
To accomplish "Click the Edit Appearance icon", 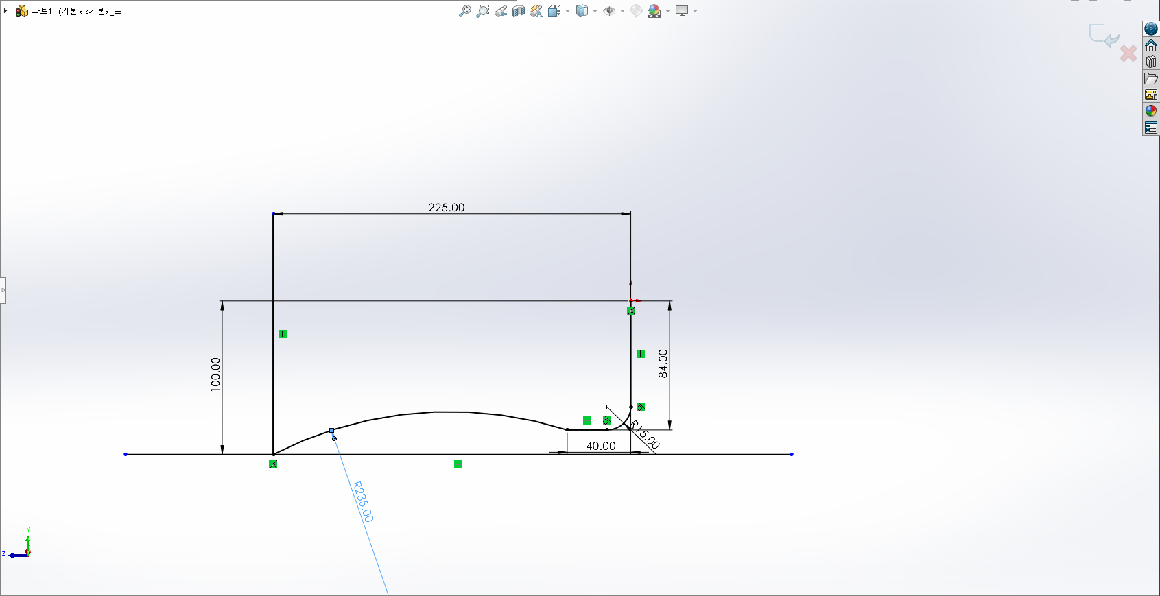I will coord(637,11).
